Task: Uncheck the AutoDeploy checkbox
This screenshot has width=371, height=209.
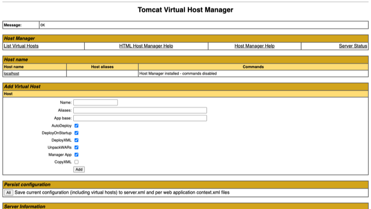Action: (77, 126)
